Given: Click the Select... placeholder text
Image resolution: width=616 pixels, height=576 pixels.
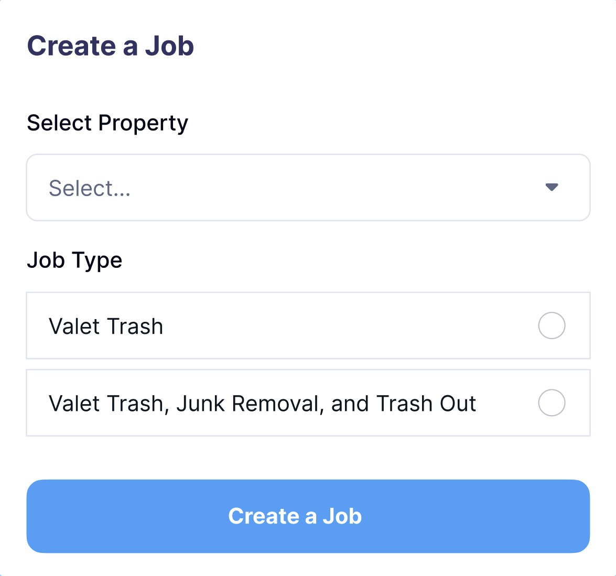Looking at the screenshot, I should click(x=90, y=188).
